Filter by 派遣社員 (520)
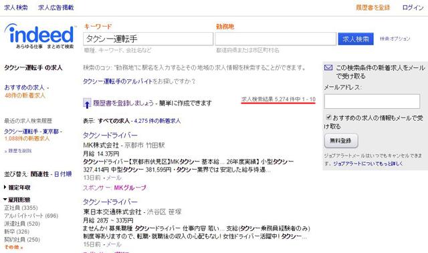This screenshot has width=428, height=253. tap(22, 224)
